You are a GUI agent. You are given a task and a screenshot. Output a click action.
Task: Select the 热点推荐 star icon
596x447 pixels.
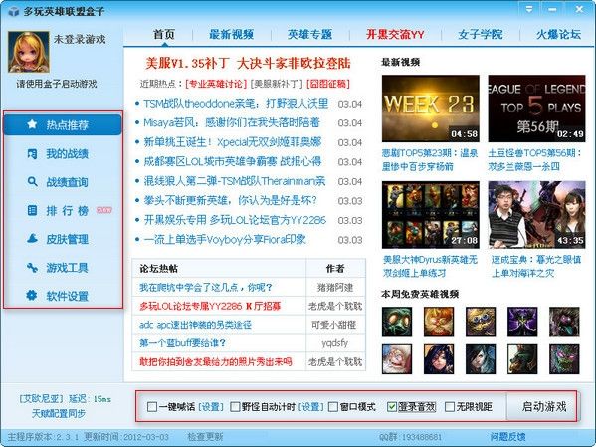[32, 124]
